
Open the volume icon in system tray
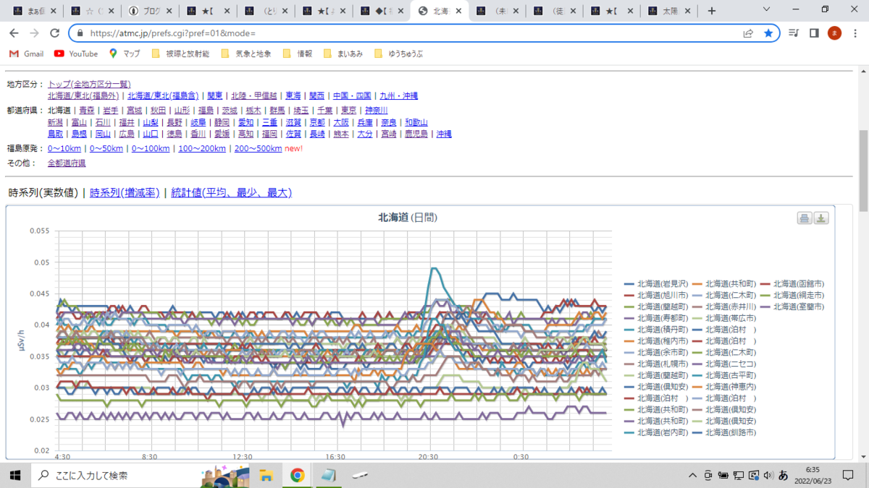[x=768, y=475]
